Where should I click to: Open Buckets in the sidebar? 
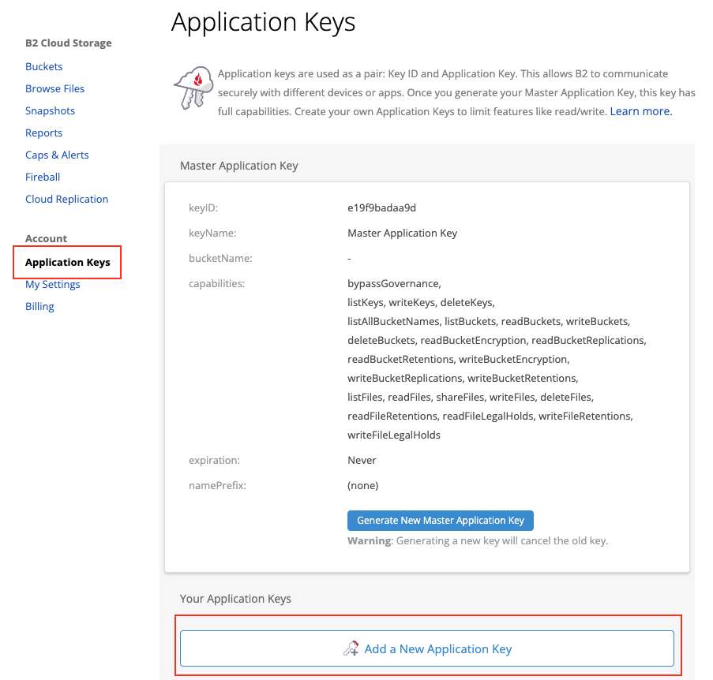(x=43, y=66)
